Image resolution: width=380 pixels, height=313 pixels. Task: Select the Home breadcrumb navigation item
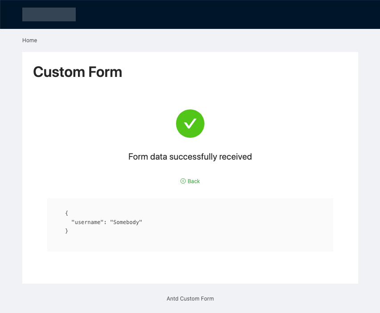(x=29, y=40)
